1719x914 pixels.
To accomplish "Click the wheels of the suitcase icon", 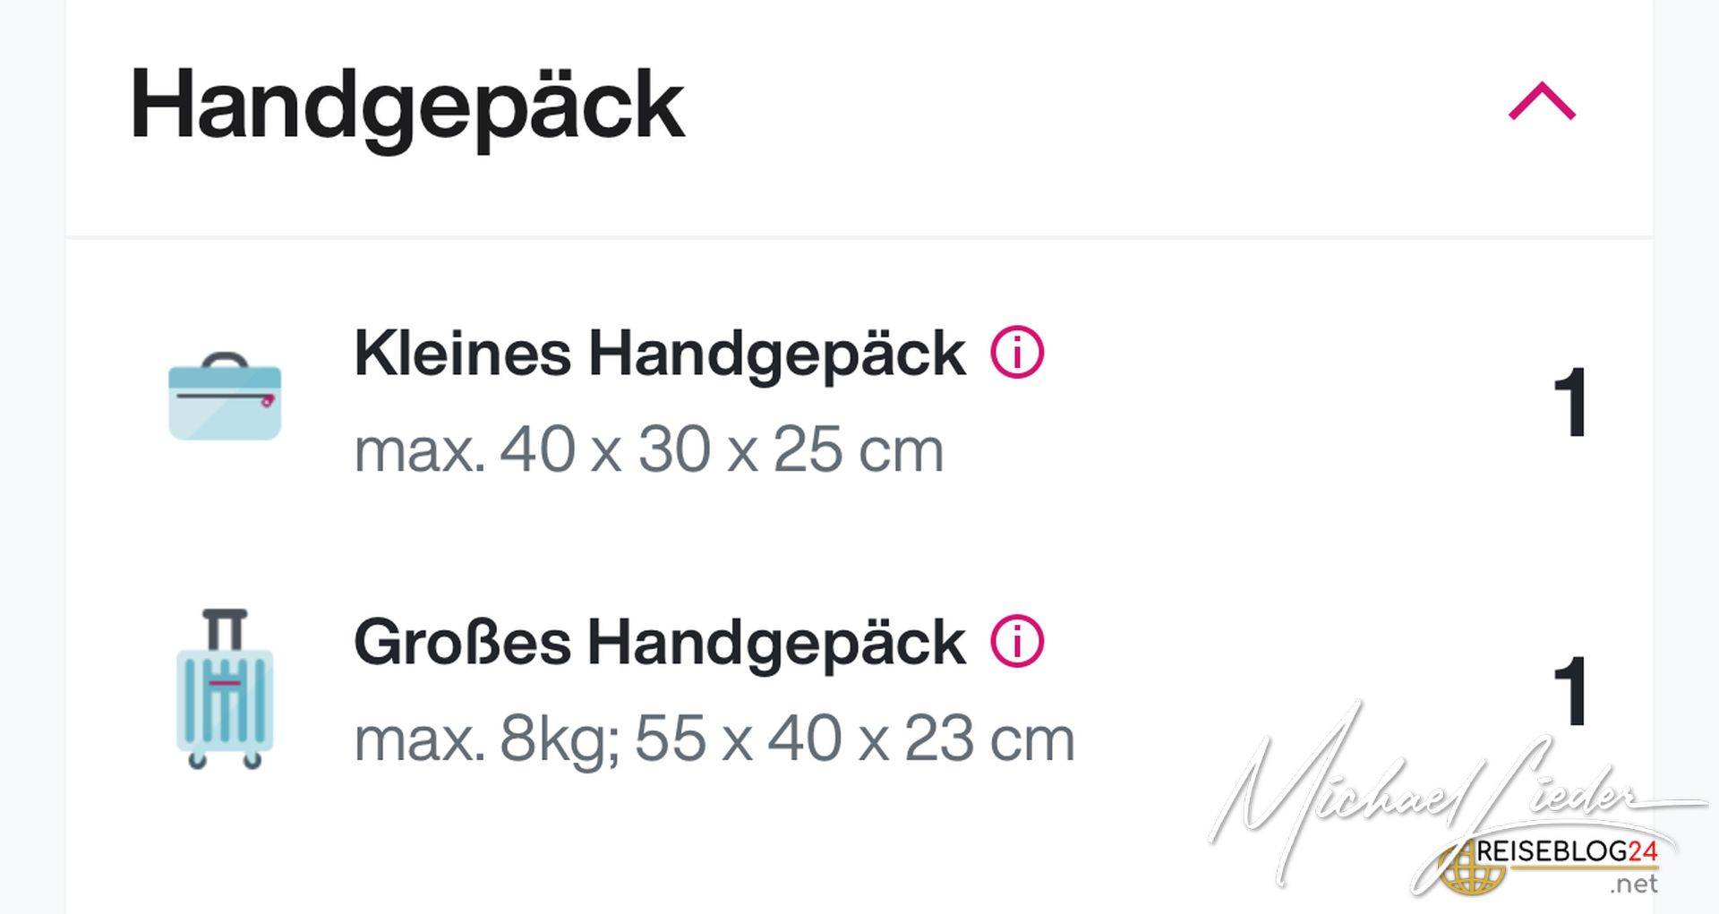I will pos(225,761).
